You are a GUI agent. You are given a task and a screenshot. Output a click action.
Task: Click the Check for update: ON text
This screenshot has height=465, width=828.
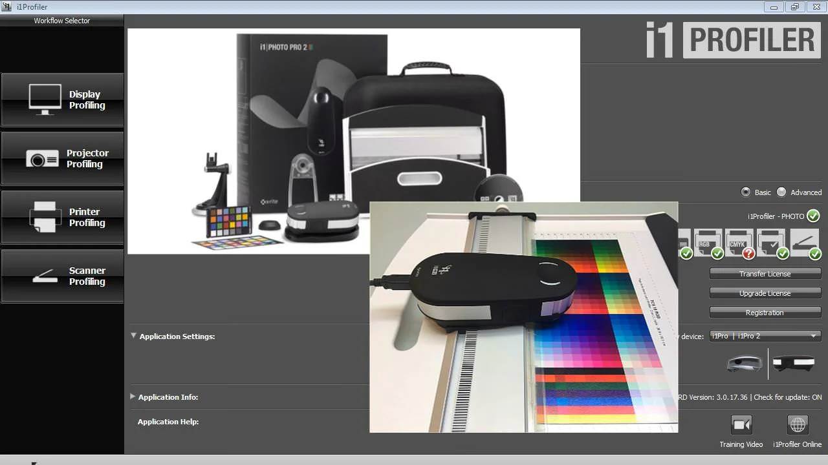coord(788,397)
